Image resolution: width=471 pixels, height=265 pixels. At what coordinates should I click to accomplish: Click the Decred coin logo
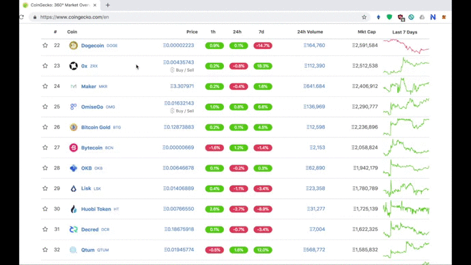[x=73, y=229]
